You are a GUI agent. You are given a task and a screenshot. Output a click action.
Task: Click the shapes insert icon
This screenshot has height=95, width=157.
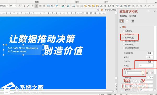click(x=57, y=6)
